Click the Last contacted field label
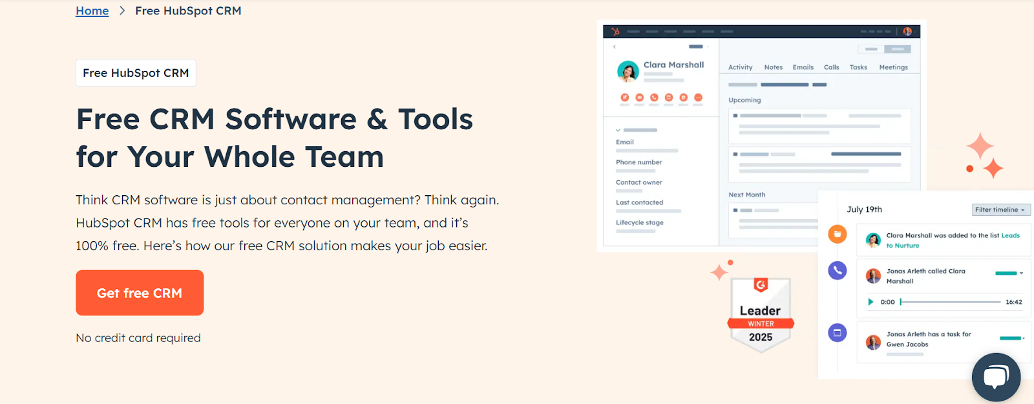Image resolution: width=1034 pixels, height=404 pixels. point(640,202)
